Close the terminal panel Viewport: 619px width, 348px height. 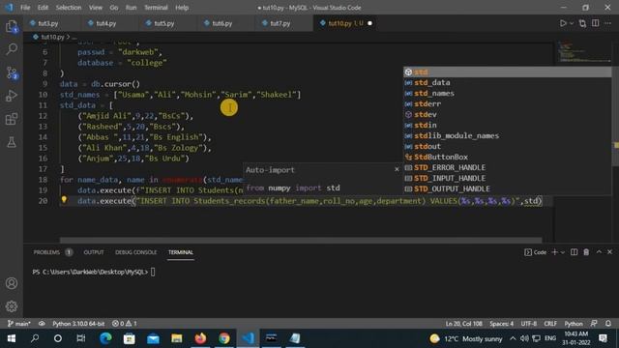coord(609,251)
